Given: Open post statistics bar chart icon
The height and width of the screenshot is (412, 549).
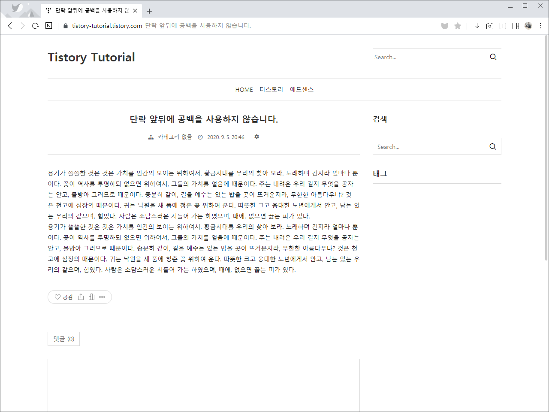Looking at the screenshot, I should (91, 297).
